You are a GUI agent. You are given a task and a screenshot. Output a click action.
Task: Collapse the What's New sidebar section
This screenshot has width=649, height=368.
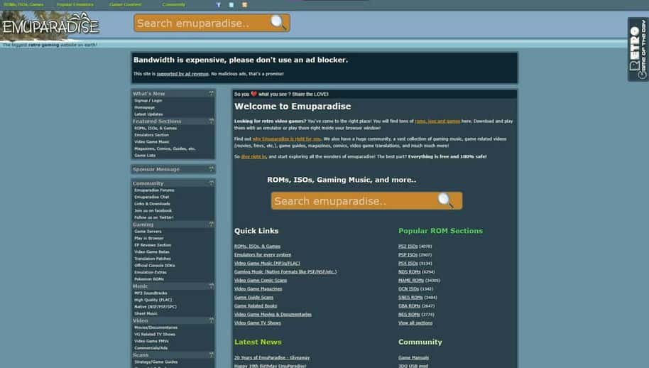[x=211, y=94]
